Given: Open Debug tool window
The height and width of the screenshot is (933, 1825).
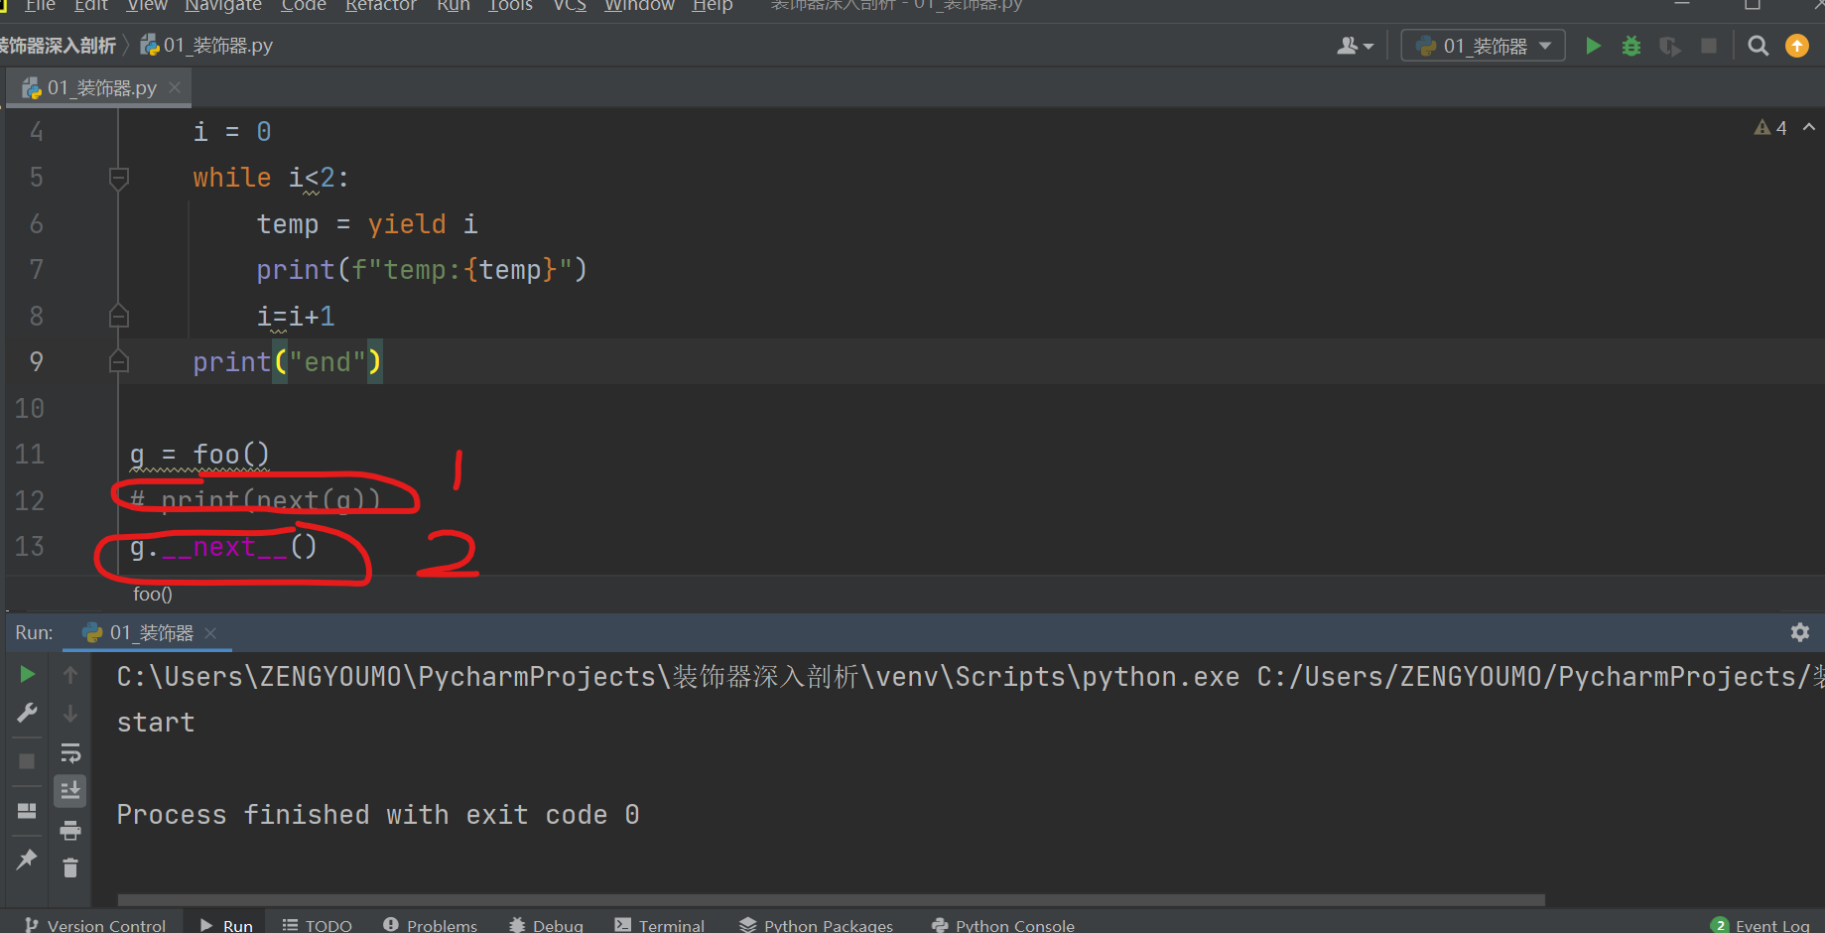Looking at the screenshot, I should tap(546, 925).
